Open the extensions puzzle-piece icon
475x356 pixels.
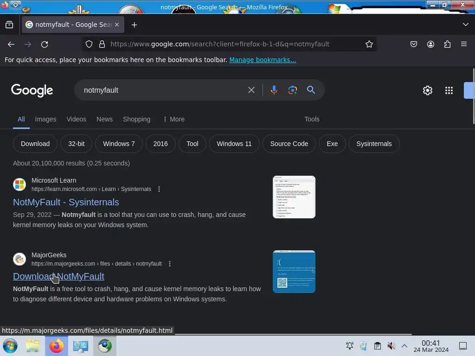point(447,44)
